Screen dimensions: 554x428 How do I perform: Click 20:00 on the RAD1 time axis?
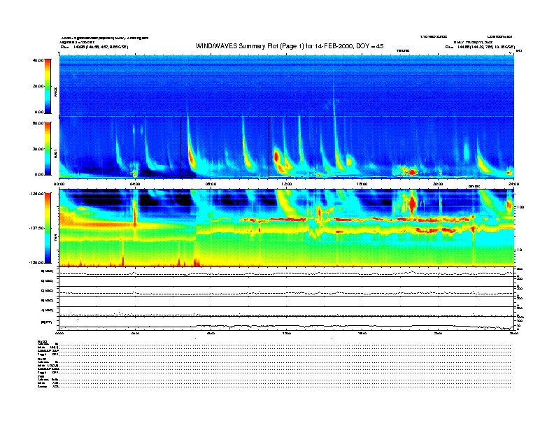pyautogui.click(x=438, y=184)
